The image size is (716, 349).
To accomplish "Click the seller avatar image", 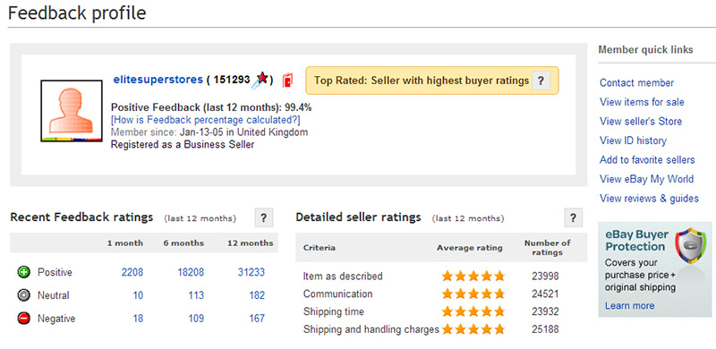I will pyautogui.click(x=72, y=111).
